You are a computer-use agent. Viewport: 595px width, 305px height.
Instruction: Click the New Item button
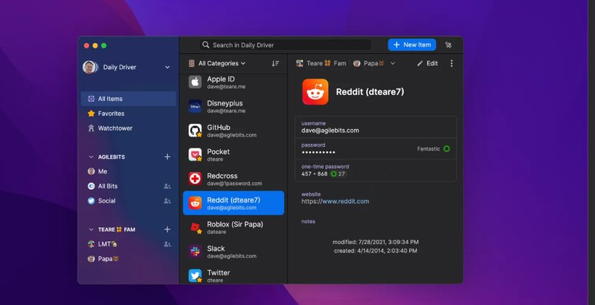point(411,45)
